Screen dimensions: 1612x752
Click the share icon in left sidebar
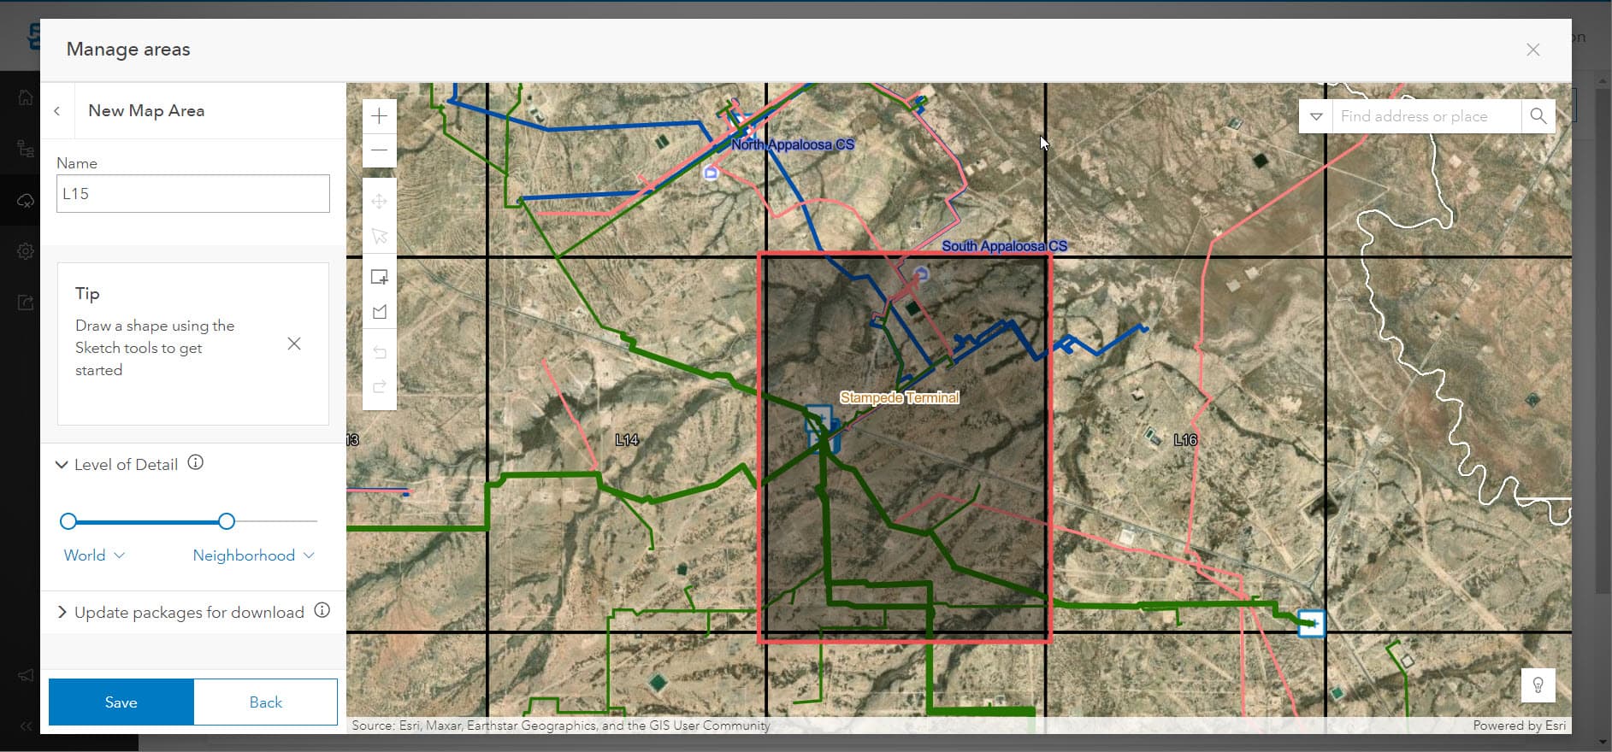[26, 302]
